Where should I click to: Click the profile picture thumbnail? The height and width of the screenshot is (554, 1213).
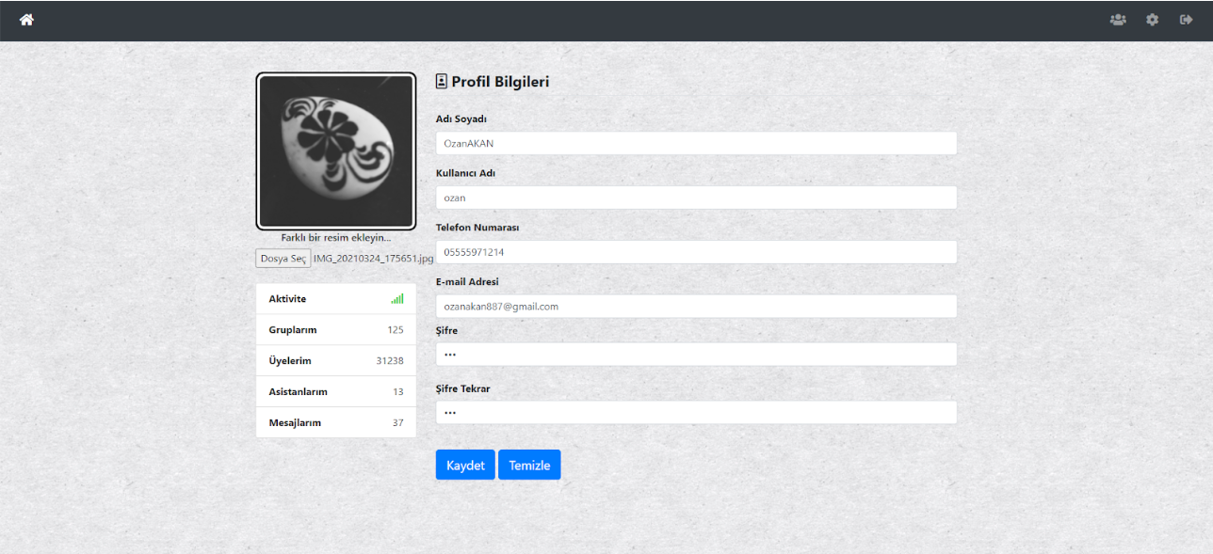pos(336,151)
